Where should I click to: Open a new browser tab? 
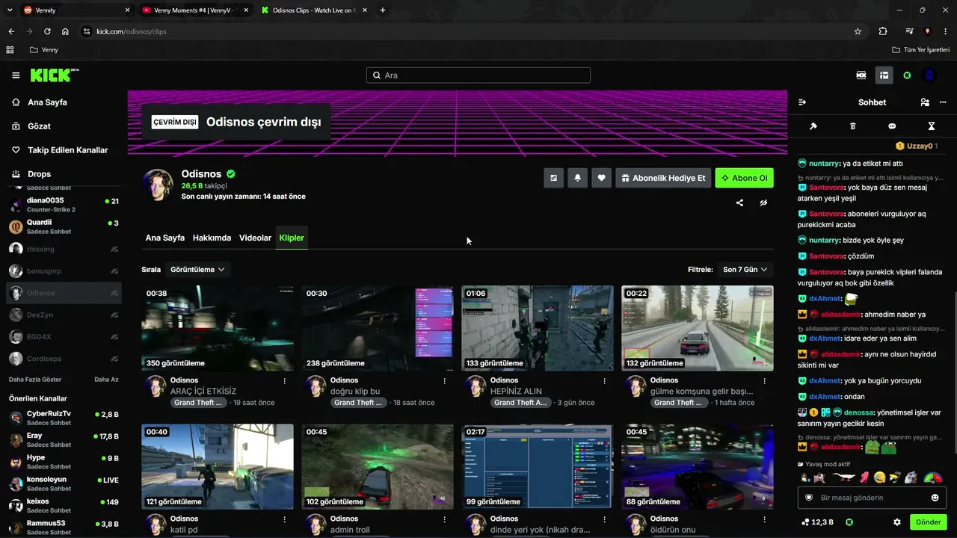coord(383,10)
